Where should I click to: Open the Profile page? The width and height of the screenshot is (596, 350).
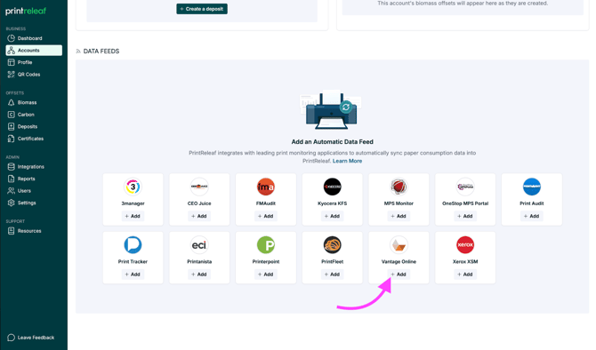(25, 62)
